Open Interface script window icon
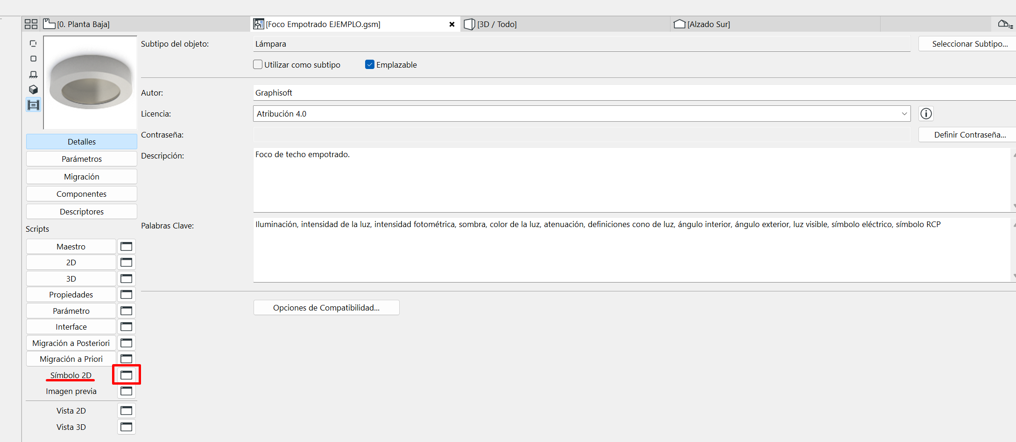 [x=126, y=326]
